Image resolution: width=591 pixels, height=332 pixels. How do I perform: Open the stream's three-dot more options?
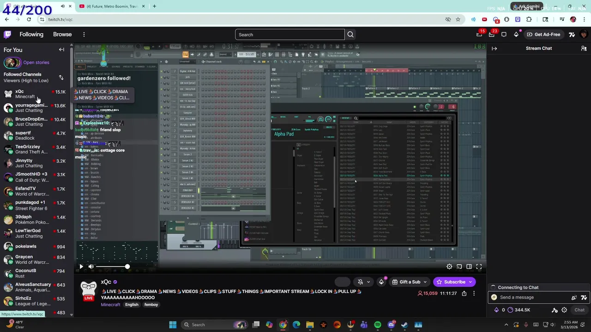[474, 293]
